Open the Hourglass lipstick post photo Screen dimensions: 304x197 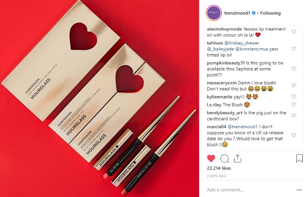(100, 98)
